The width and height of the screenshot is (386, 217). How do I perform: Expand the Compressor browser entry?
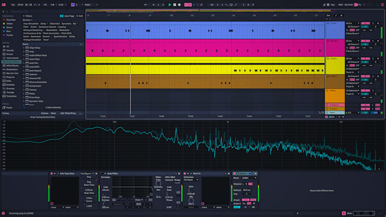(24, 86)
